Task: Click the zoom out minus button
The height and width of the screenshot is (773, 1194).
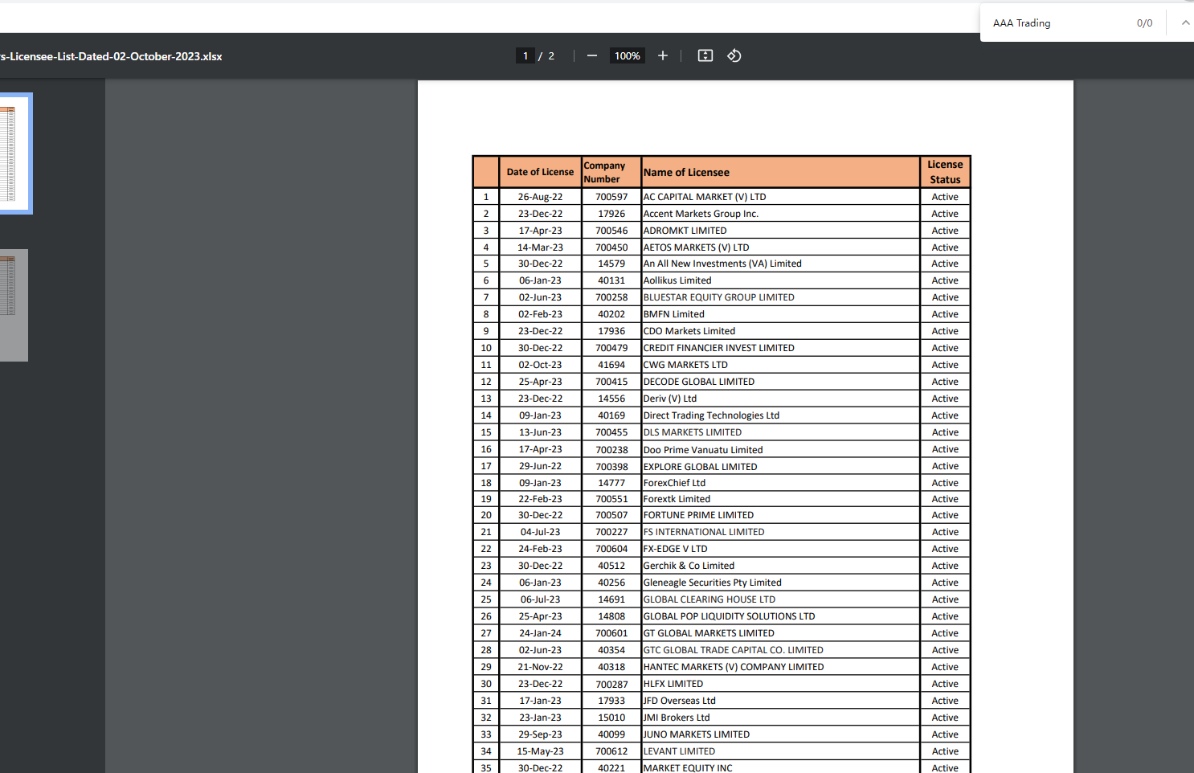Action: (592, 55)
